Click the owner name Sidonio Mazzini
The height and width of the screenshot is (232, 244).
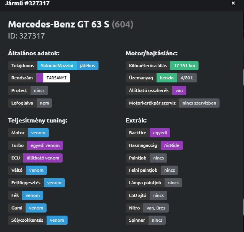point(57,66)
